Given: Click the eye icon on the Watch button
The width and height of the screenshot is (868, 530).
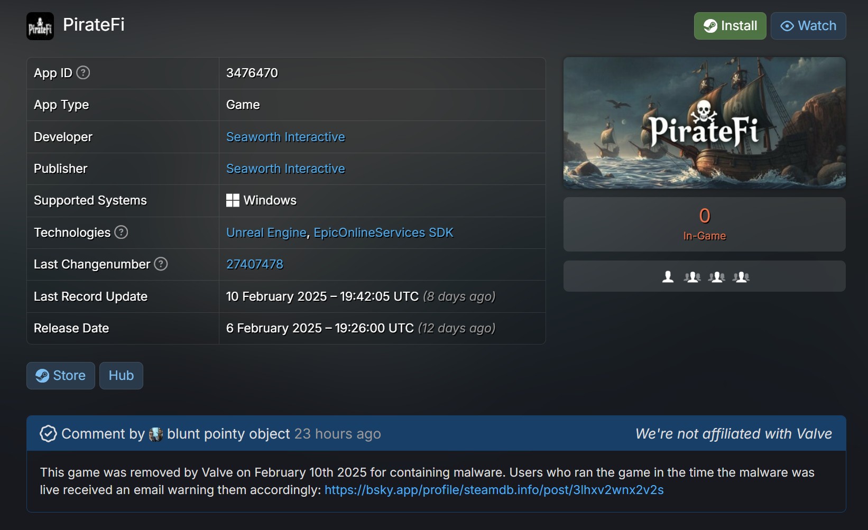Looking at the screenshot, I should pos(786,26).
